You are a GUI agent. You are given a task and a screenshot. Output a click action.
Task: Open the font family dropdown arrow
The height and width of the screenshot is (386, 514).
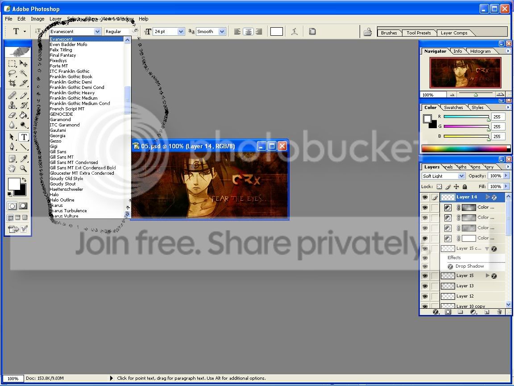pos(97,32)
